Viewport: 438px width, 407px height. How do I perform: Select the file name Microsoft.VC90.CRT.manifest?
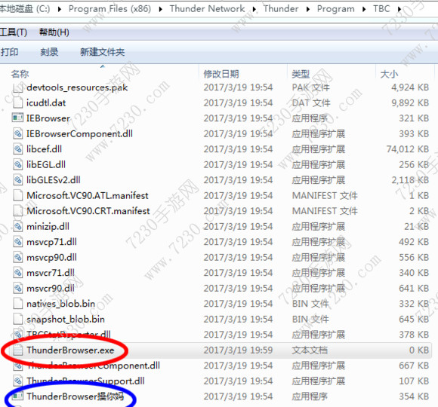pos(88,211)
